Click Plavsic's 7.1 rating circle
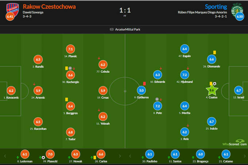Image resolution: width=248 pixels, height=165 pixels. [x=71, y=49]
